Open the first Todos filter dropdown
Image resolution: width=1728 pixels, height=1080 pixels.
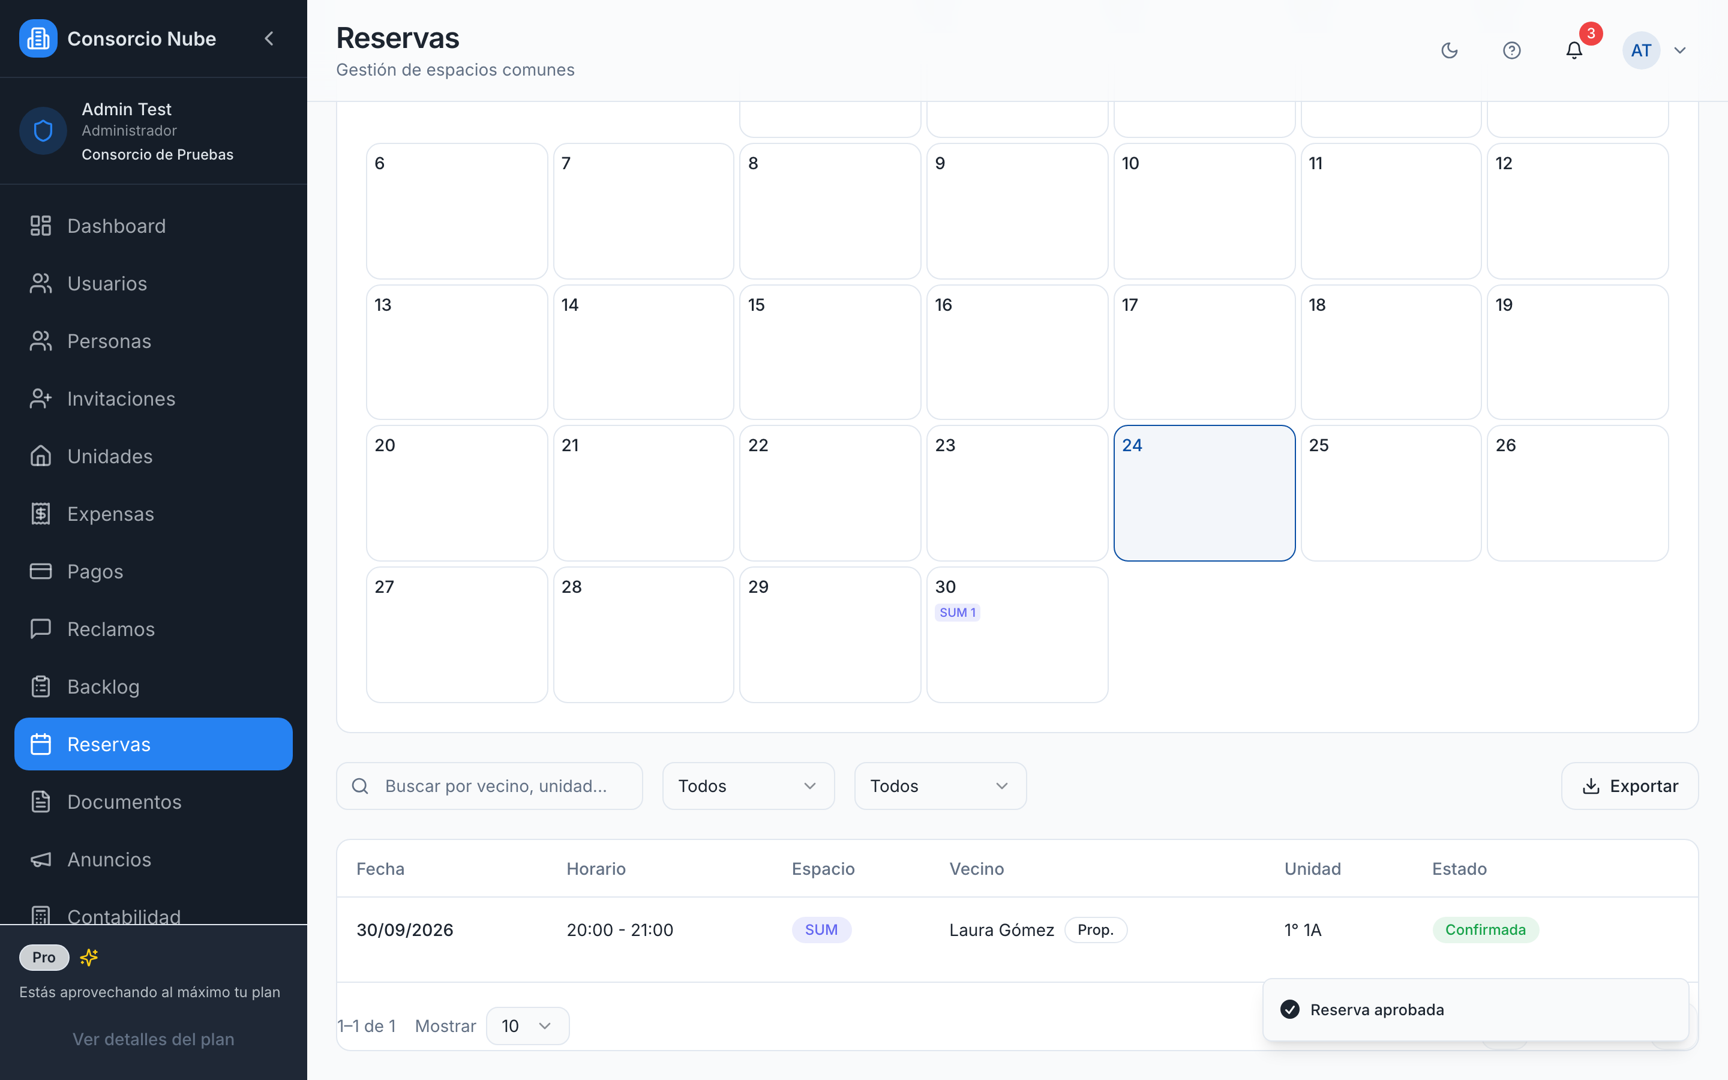pyautogui.click(x=748, y=786)
